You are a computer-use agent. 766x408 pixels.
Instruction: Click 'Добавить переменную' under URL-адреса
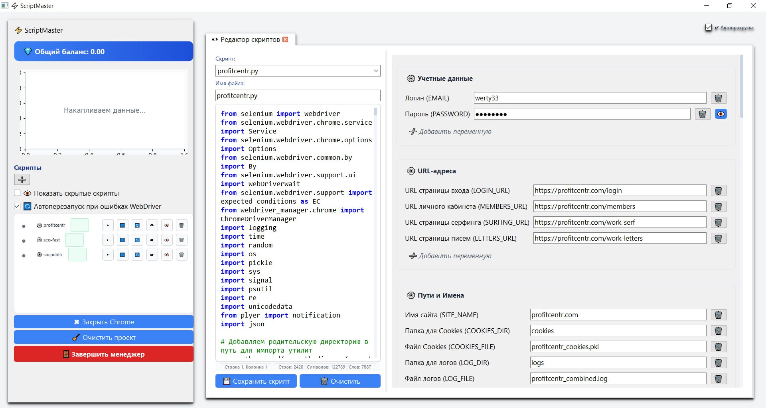[450, 256]
